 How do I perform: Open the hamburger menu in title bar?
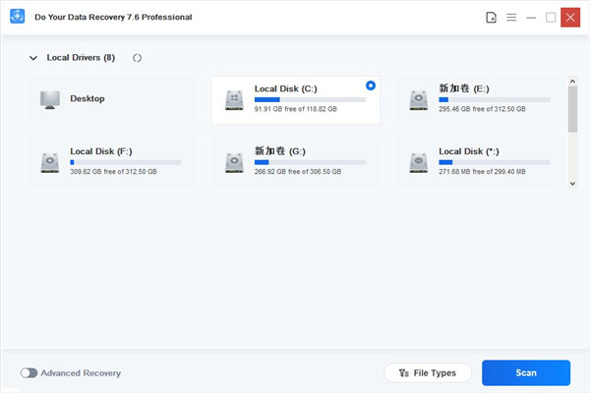pos(511,18)
